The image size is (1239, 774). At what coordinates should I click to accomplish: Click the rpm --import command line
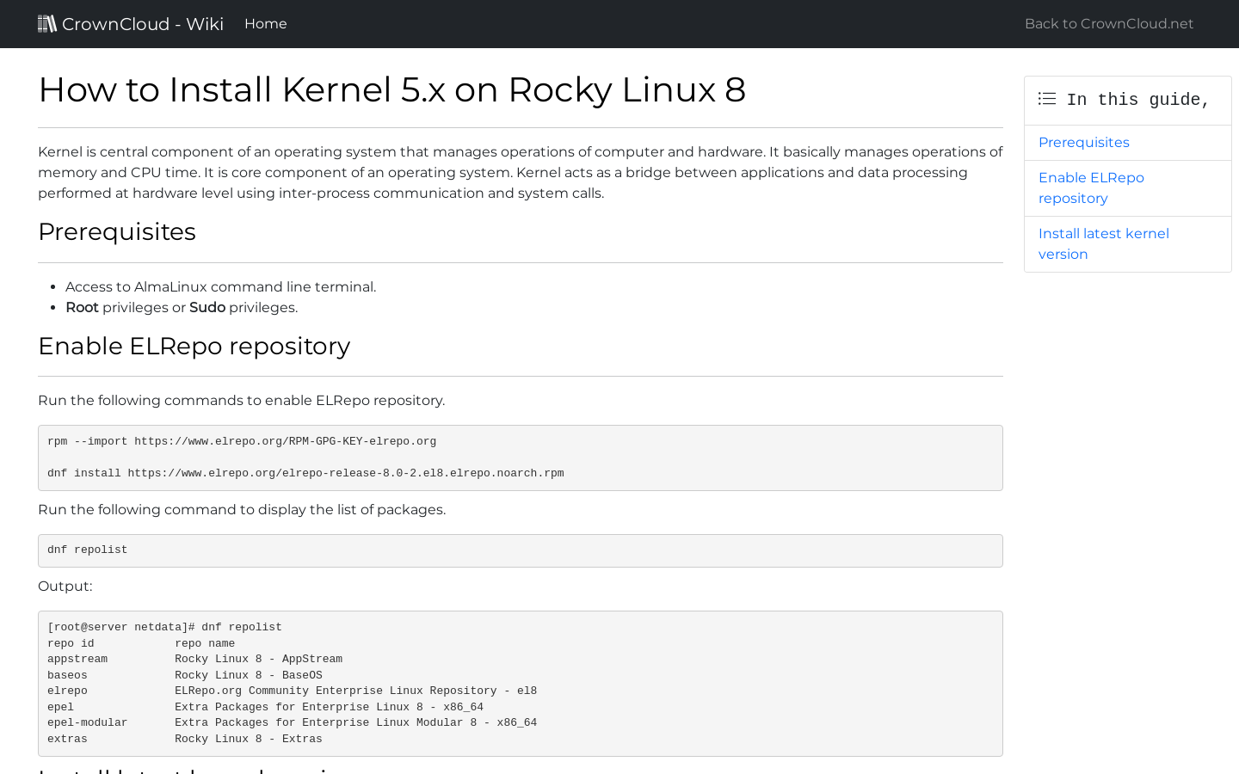242,442
